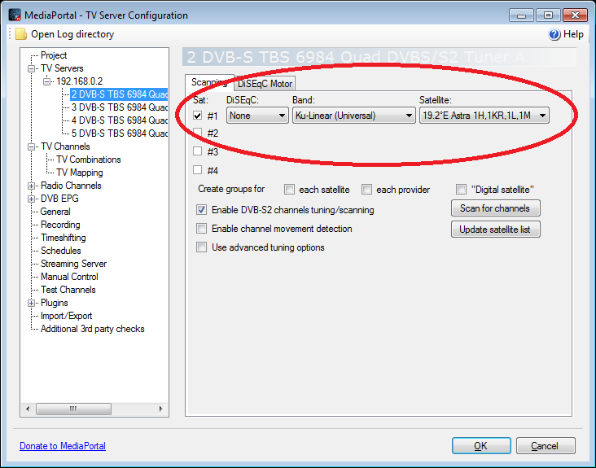Open the Satellite dropdown 19.2°E Astra
The height and width of the screenshot is (468, 596).
(484, 116)
